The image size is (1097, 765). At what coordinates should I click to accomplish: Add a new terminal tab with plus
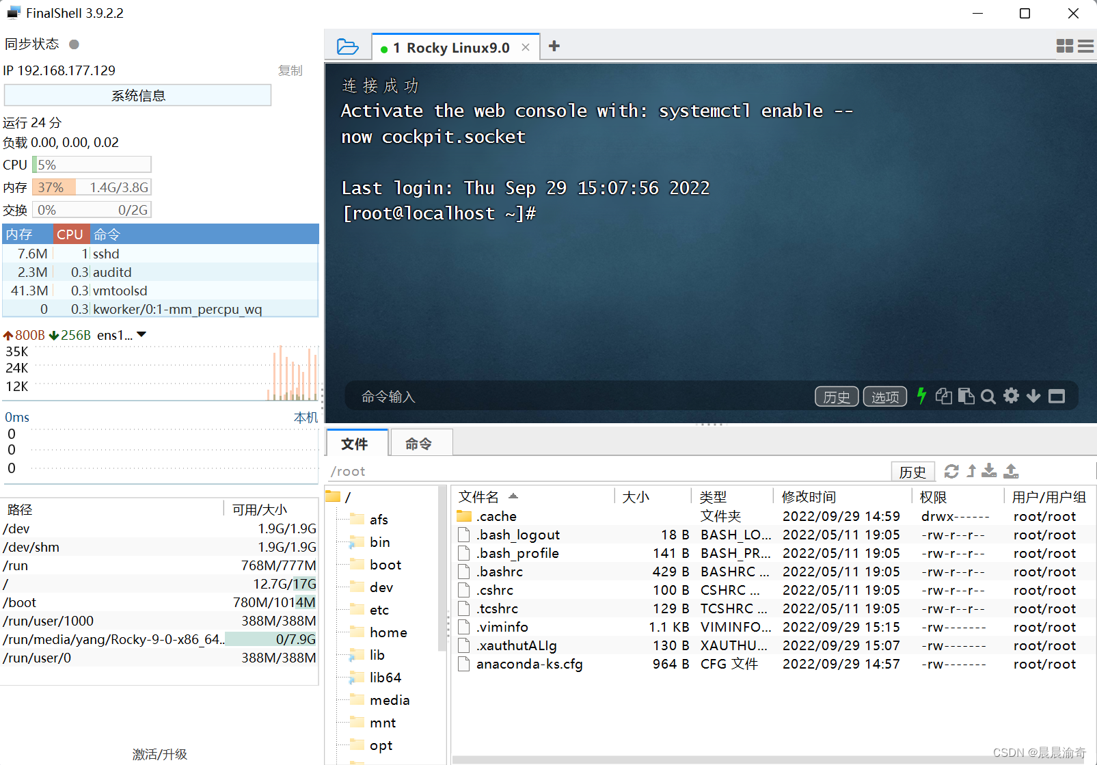point(554,46)
